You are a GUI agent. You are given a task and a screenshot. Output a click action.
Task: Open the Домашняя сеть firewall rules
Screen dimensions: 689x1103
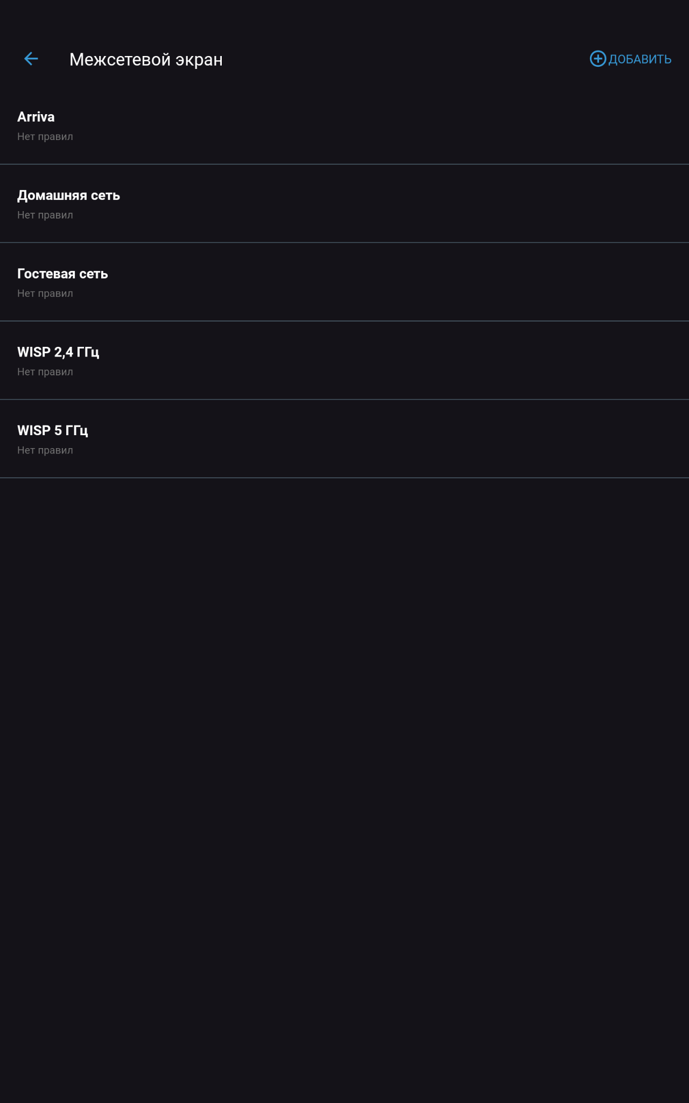pyautogui.click(x=344, y=204)
